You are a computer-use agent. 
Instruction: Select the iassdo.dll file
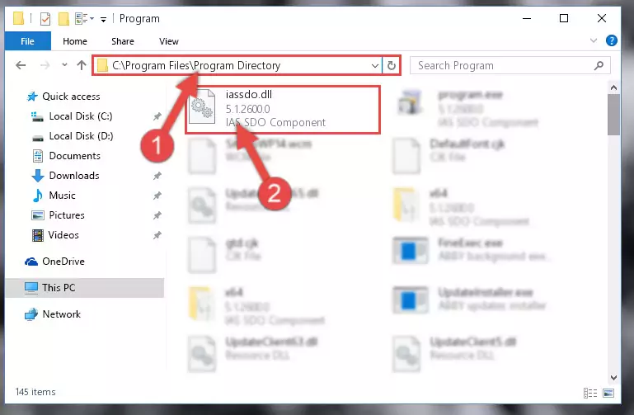[x=283, y=109]
